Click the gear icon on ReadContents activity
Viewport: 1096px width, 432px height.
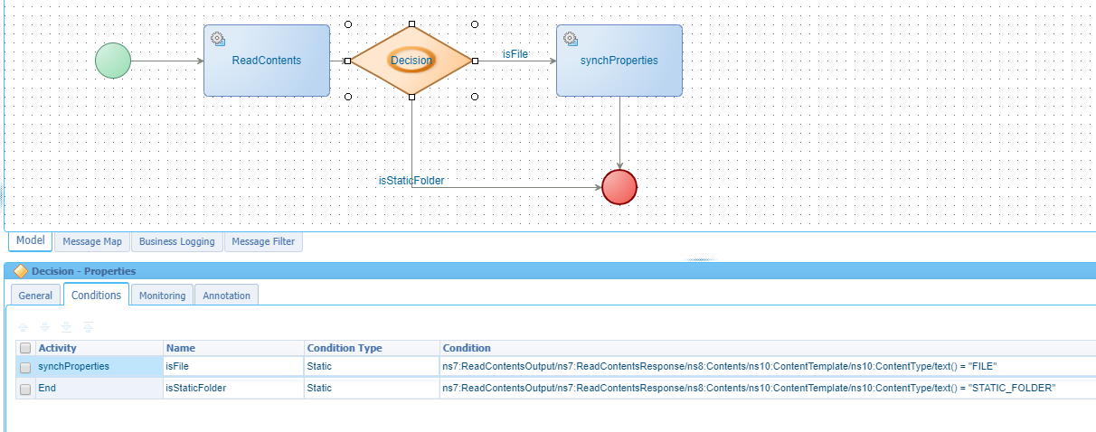tap(217, 38)
